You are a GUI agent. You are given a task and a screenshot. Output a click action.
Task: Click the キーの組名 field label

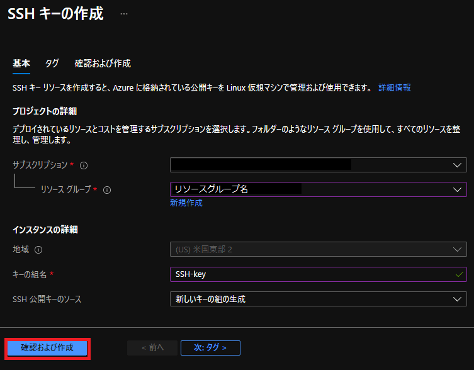pyautogui.click(x=30, y=274)
